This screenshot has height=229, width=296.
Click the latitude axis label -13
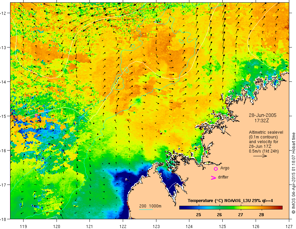click(x=3, y=47)
